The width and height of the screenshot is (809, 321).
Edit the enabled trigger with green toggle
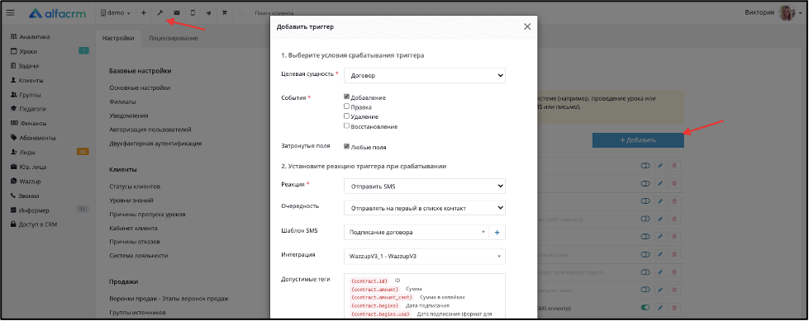click(660, 308)
